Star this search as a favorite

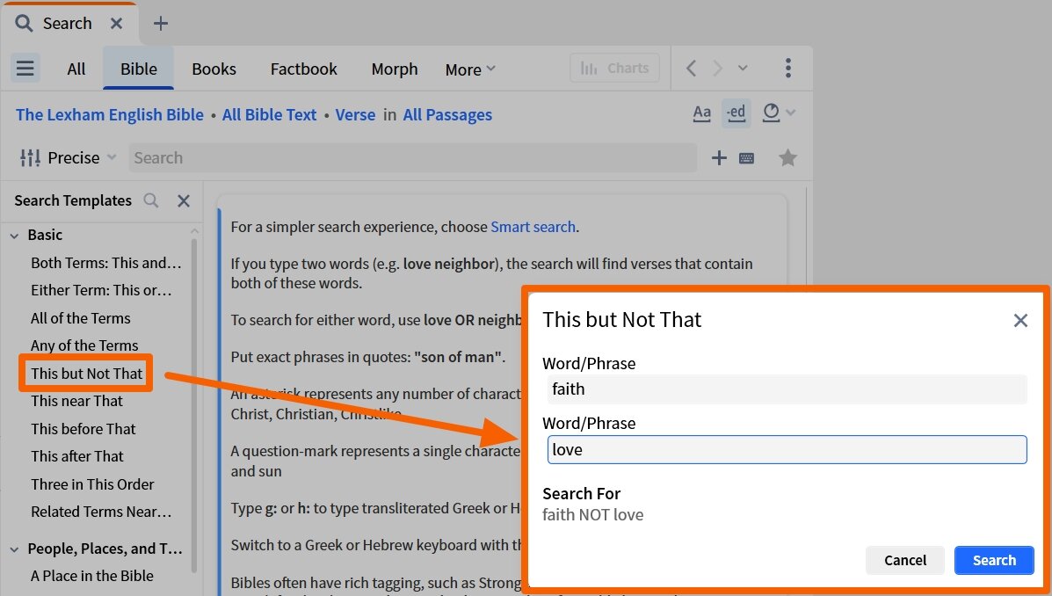[787, 157]
